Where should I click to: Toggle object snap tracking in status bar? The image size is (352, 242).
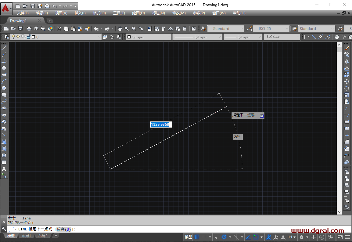click(x=248, y=237)
